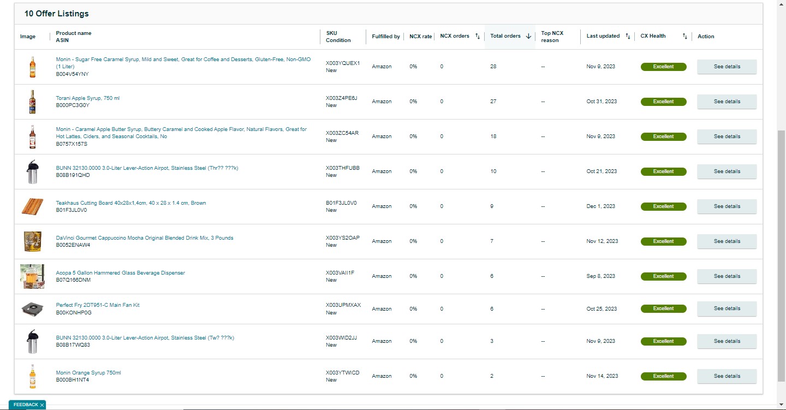Click the Fulfilled by column header
The height and width of the screenshot is (410, 786).
[386, 37]
